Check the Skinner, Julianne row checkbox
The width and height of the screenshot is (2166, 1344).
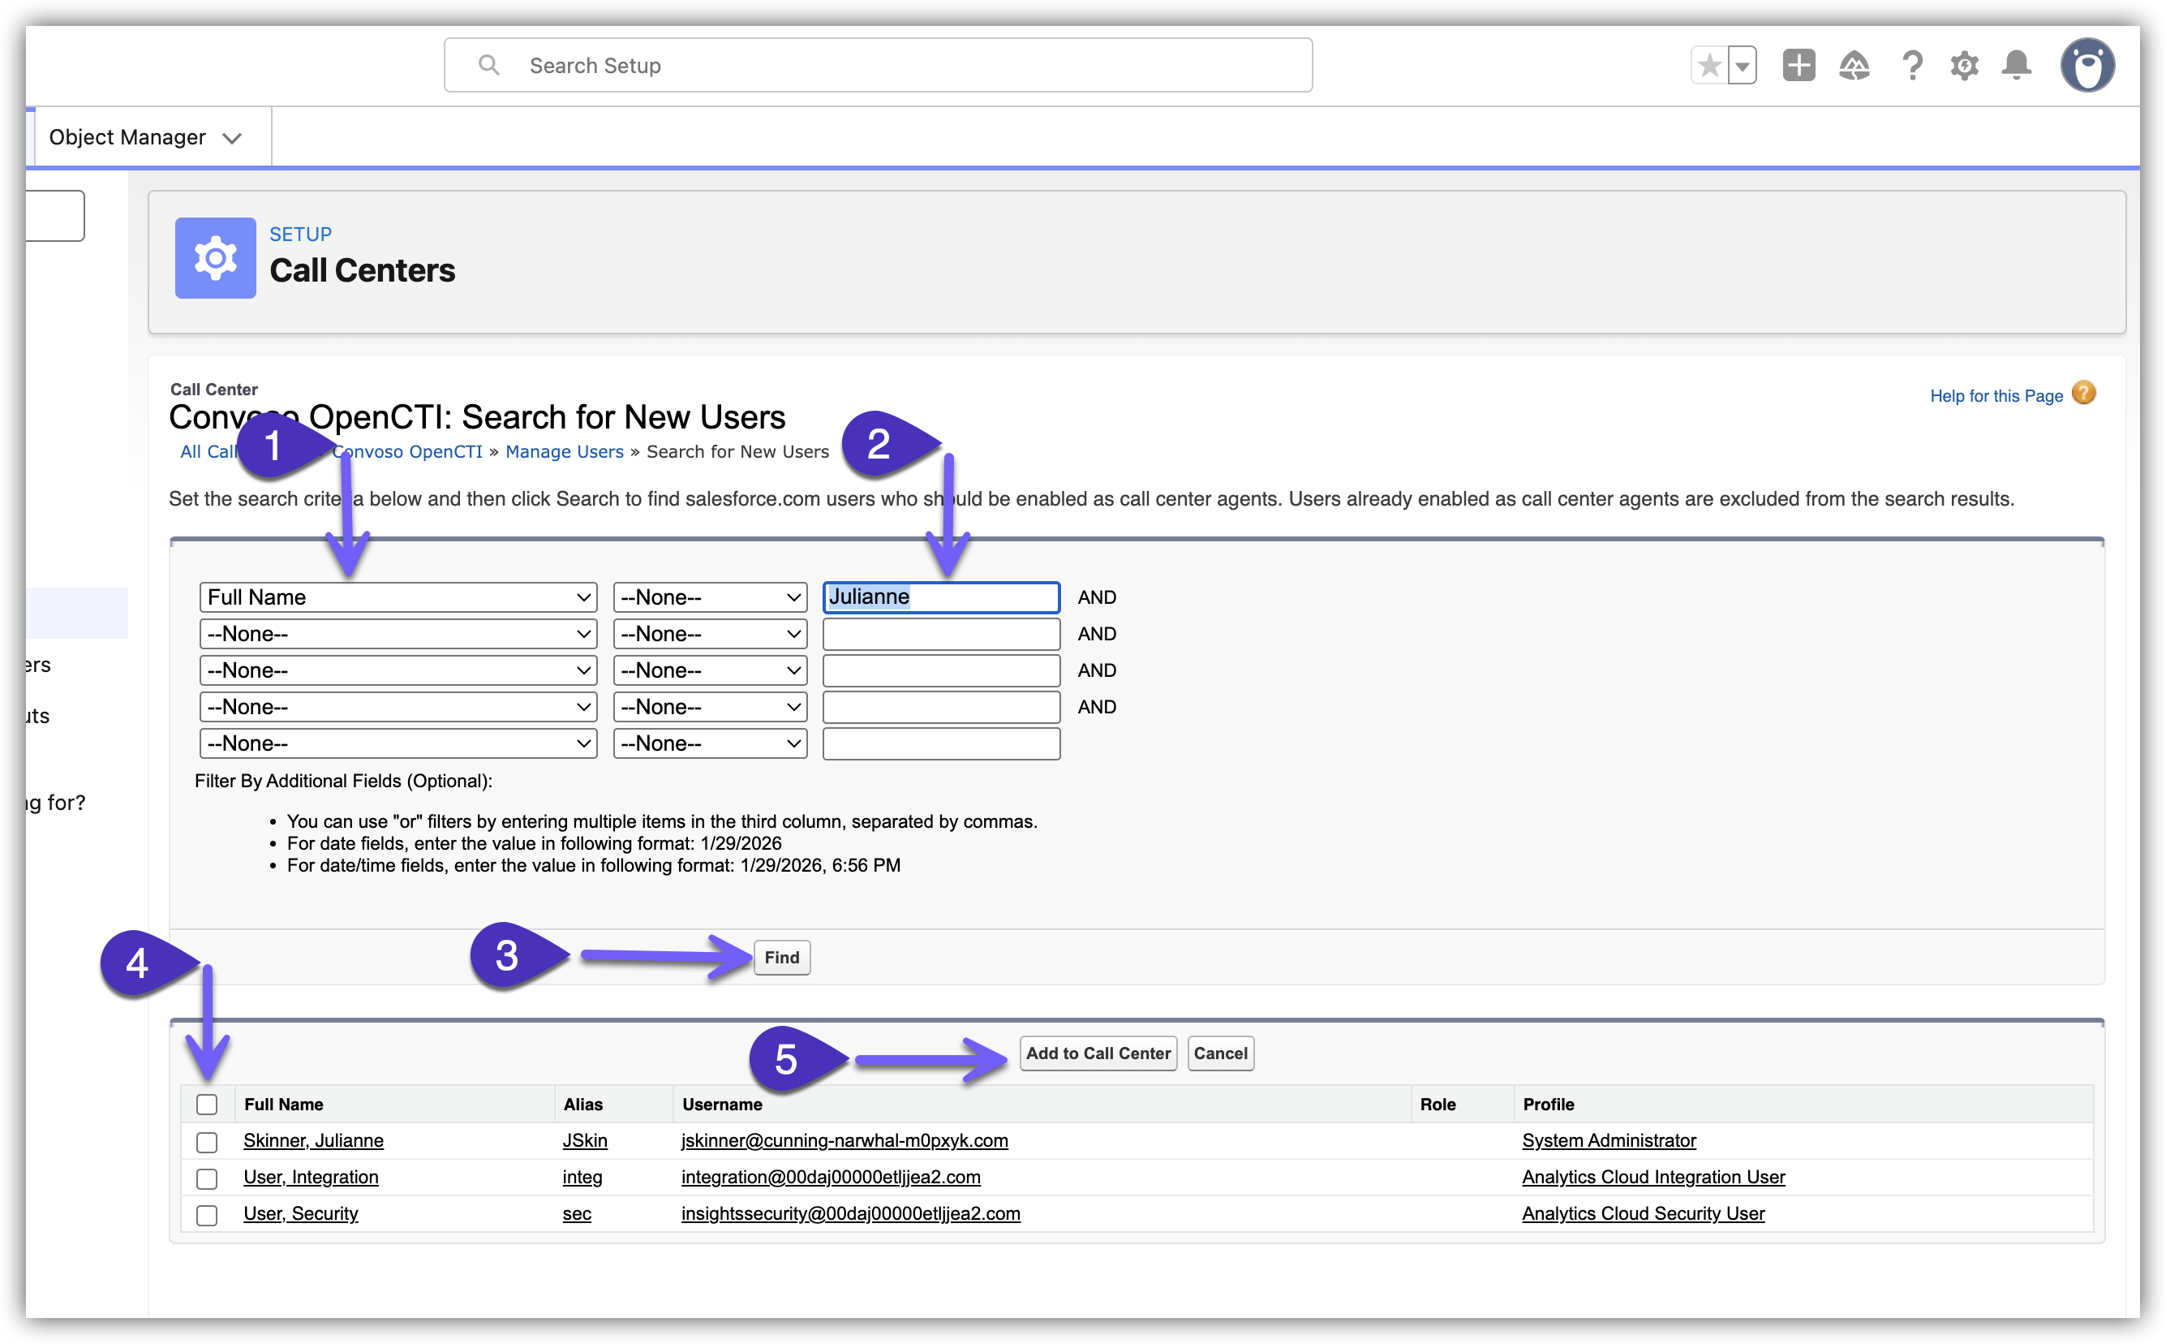click(x=207, y=1141)
